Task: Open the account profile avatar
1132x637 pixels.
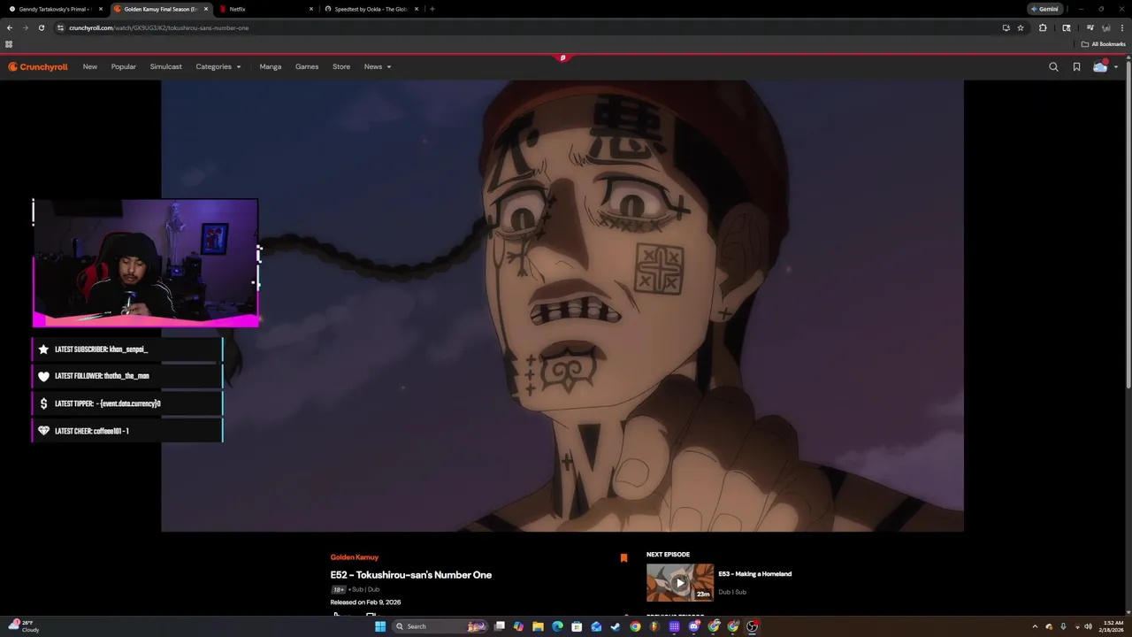Action: [1100, 66]
